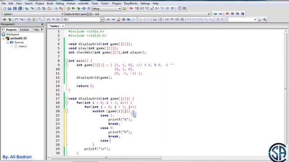The width and height of the screenshot is (289, 162).
Task: Click the 'return 0;' code line
Action: [x=85, y=86]
